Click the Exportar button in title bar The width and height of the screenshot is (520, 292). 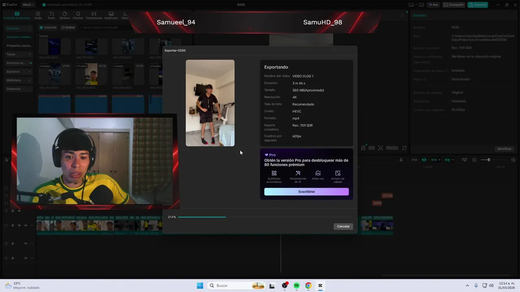(x=478, y=5)
